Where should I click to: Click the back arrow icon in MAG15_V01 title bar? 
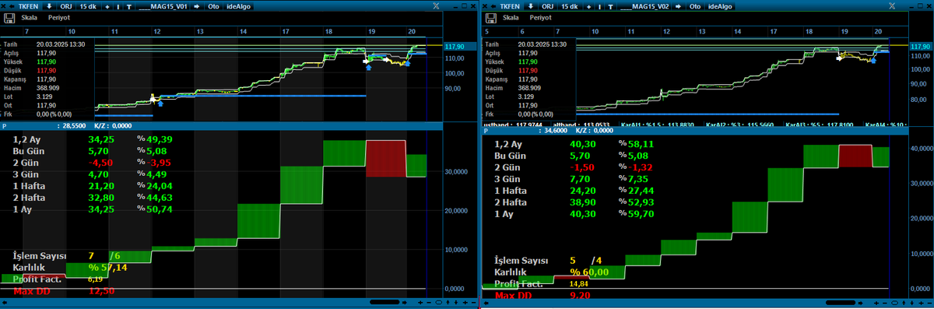point(12,6)
